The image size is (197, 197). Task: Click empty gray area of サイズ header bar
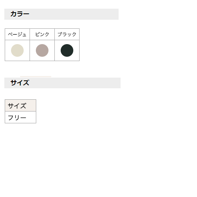point(75,83)
